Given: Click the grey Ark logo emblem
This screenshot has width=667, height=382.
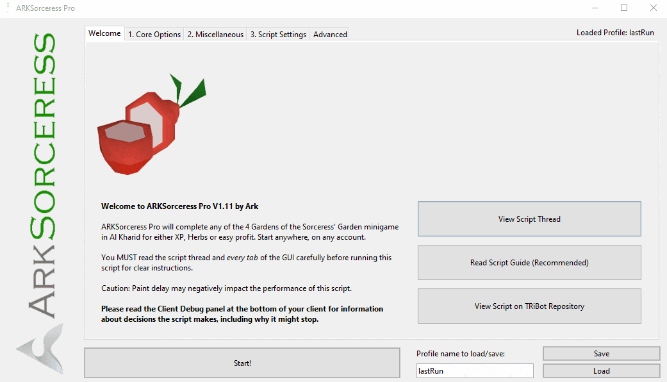Looking at the screenshot, I should (x=41, y=349).
